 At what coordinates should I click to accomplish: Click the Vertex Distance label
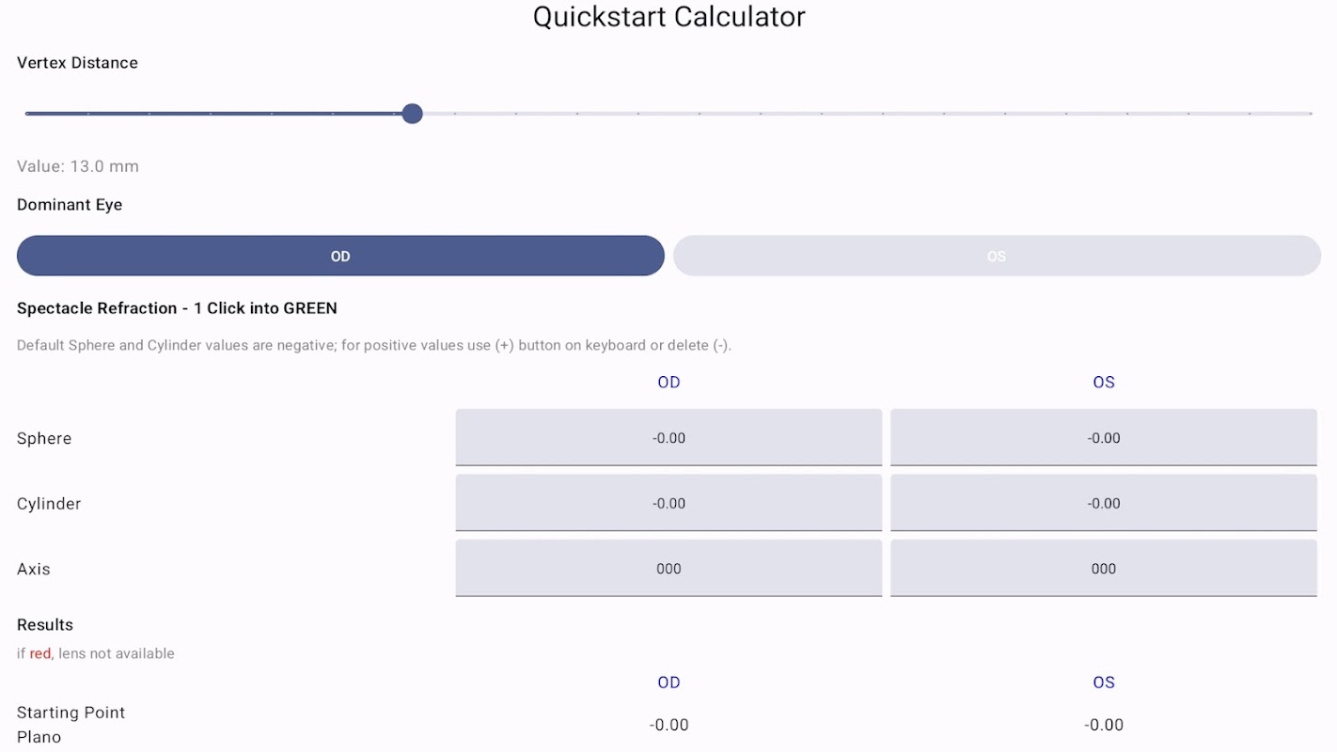(x=77, y=63)
